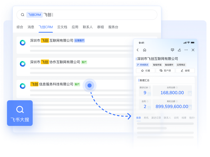This screenshot has height=157, width=210.
Task: Click the opportunity total 899,599,600.00
Action: point(172,106)
